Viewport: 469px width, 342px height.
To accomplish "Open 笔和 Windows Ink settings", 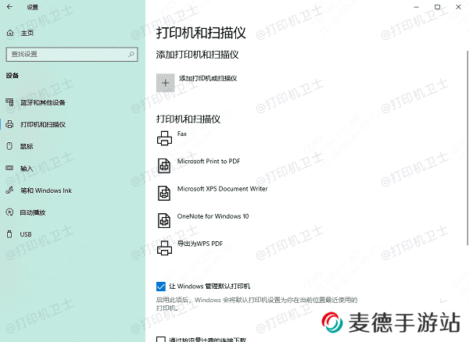I will click(x=46, y=191).
